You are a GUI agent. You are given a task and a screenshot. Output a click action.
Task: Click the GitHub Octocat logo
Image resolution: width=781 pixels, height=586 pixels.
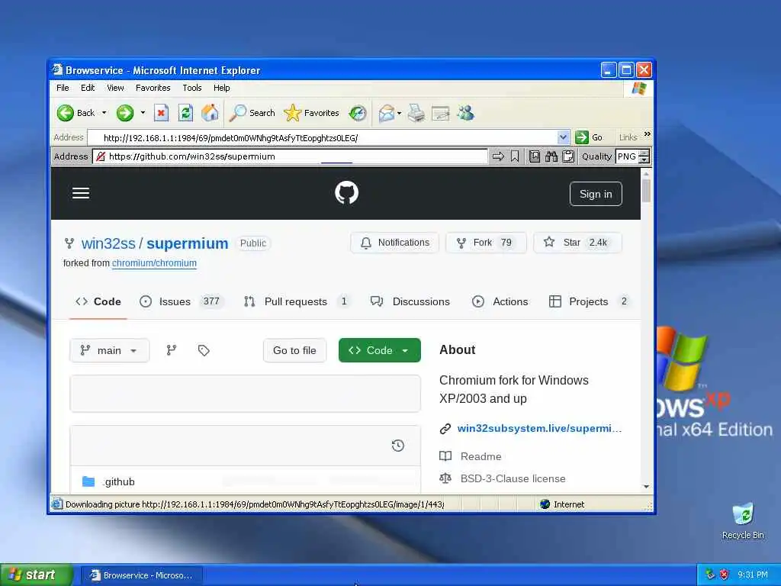[347, 193]
